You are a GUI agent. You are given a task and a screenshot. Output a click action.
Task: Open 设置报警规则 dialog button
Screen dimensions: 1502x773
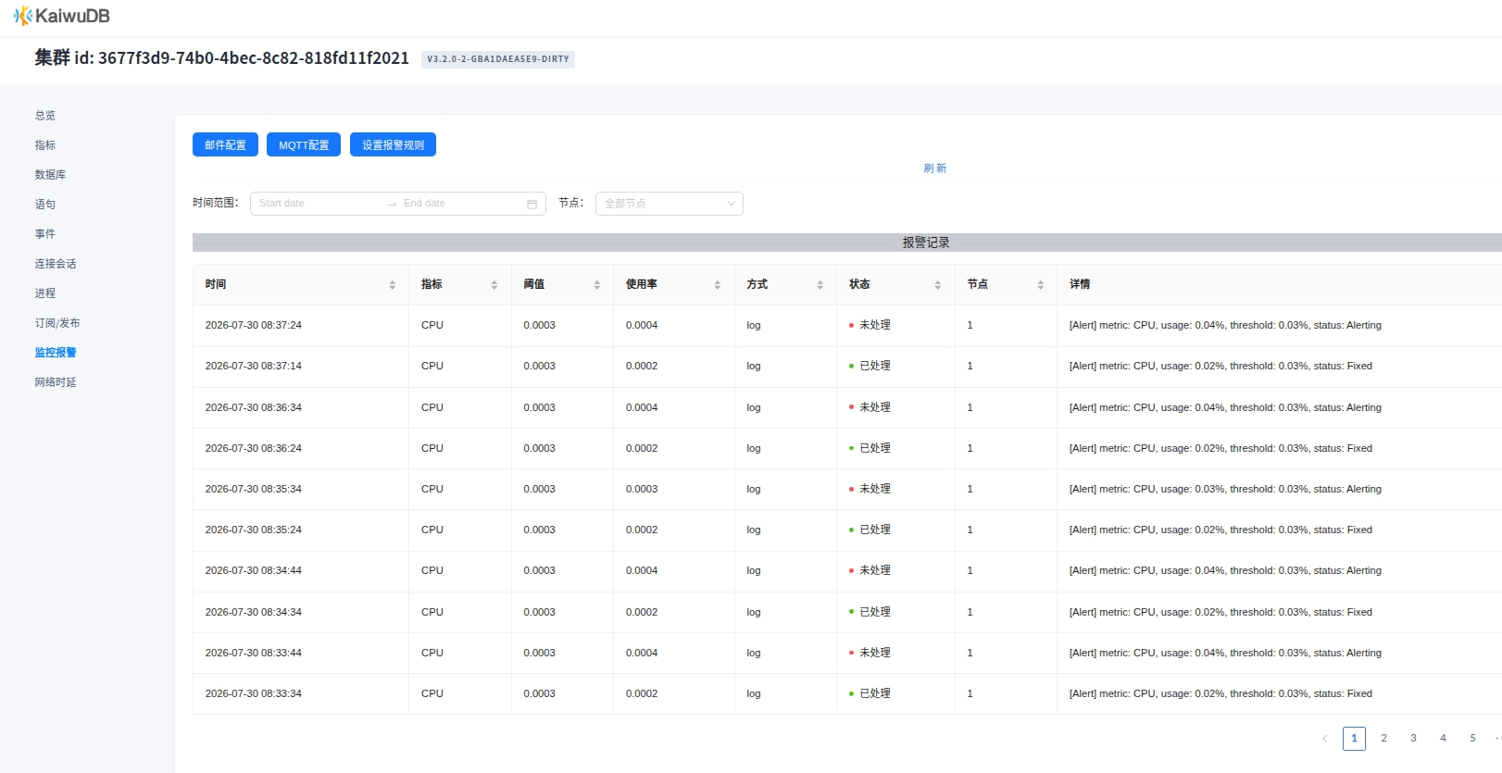point(393,144)
